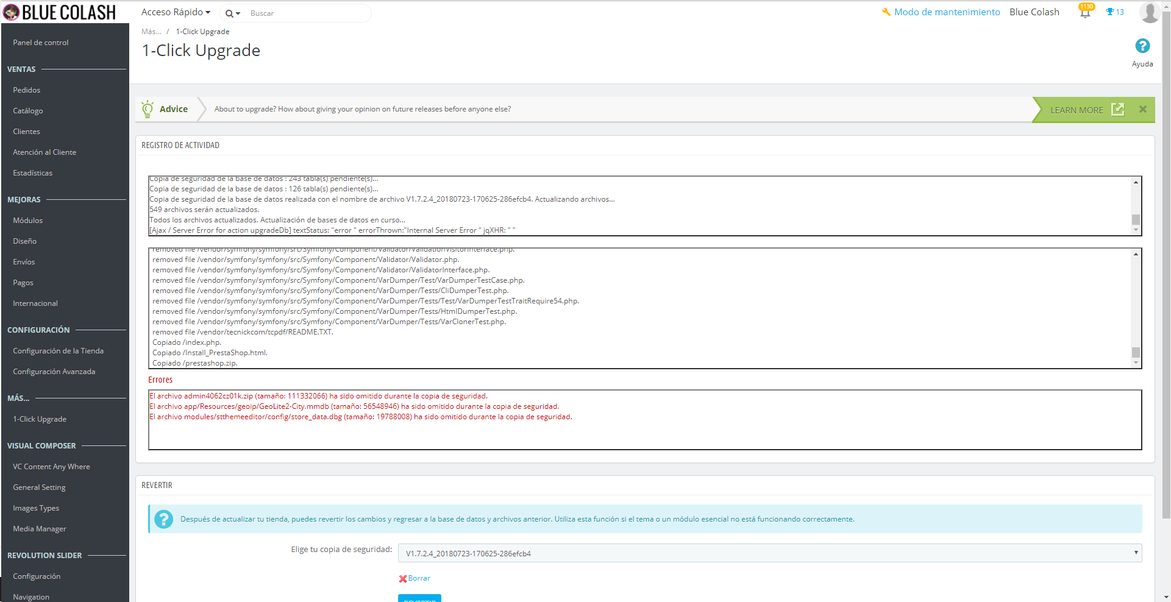Open the Catálogo menu
Image resolution: width=1171 pixels, height=602 pixels.
pos(28,111)
